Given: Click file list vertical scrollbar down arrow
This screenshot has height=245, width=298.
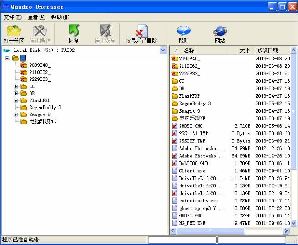Looking at the screenshot, I should click(x=293, y=223).
